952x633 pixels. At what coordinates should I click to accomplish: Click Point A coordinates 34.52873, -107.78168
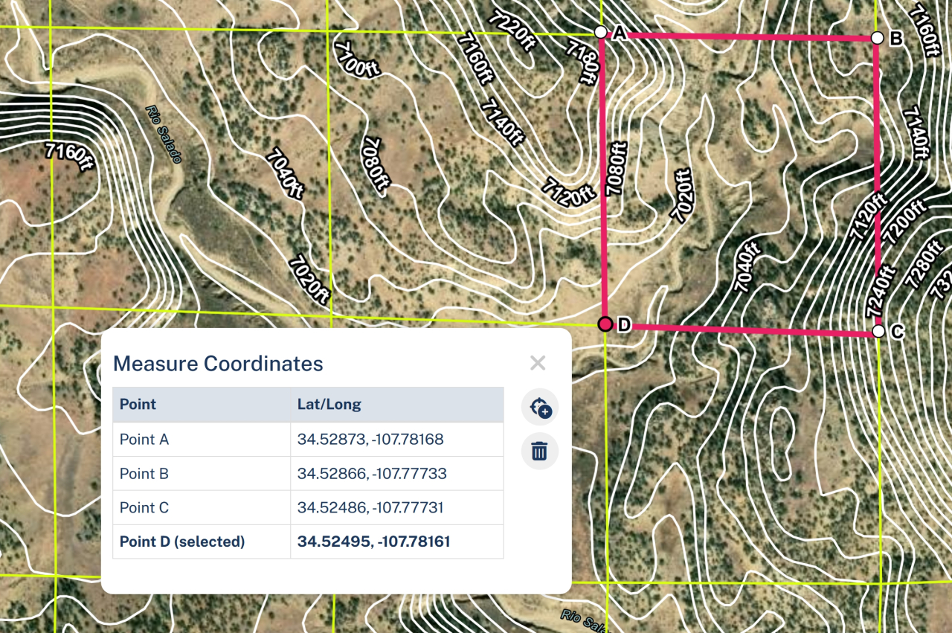tap(370, 440)
